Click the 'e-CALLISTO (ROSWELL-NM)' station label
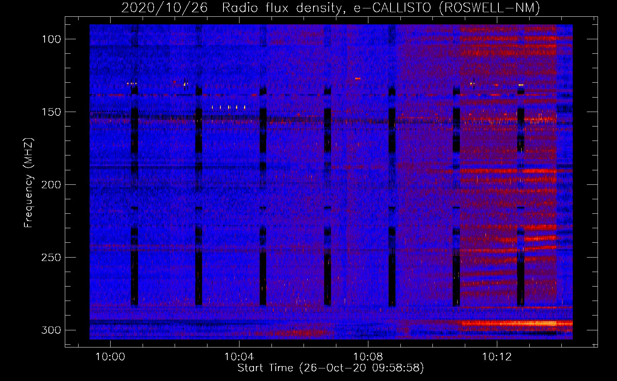This screenshot has height=381, width=617. [447, 8]
